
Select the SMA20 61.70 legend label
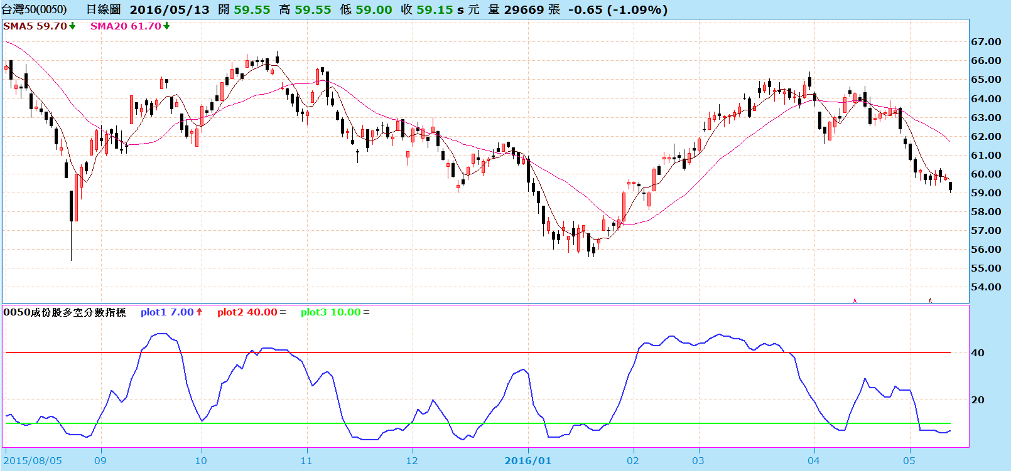tap(126, 26)
